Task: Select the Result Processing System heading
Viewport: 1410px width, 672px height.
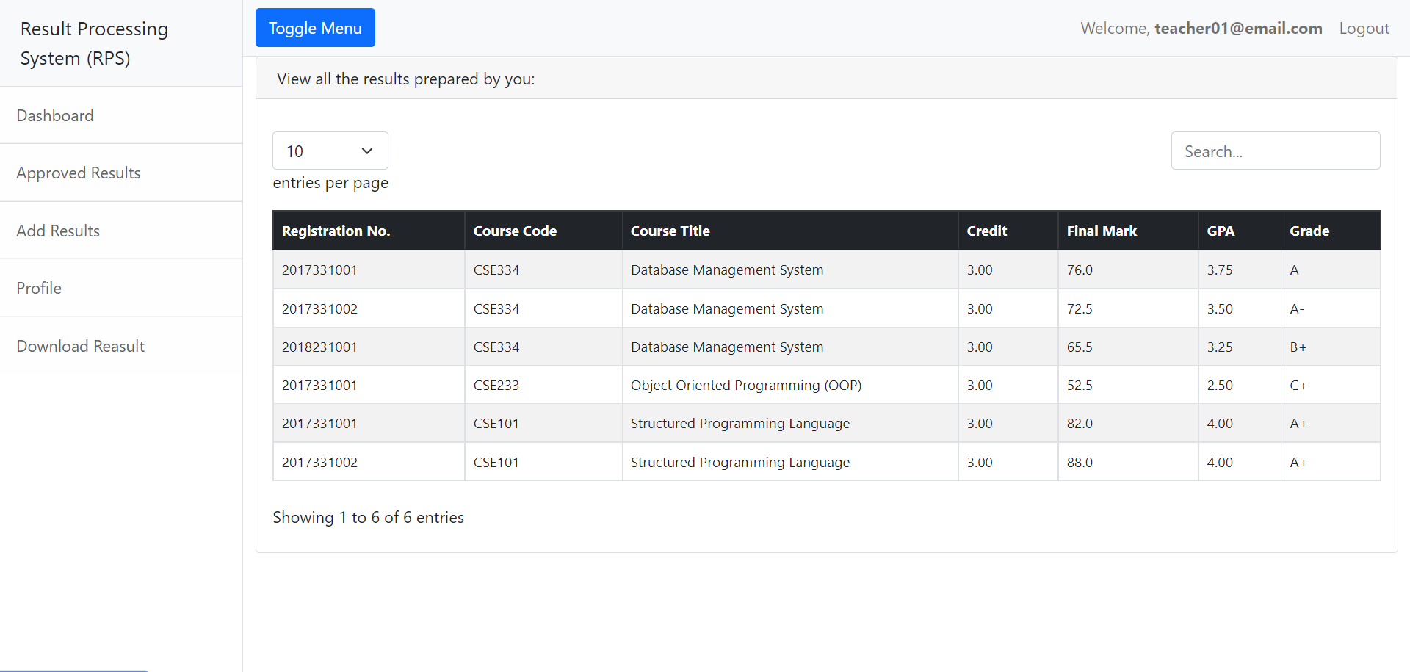Action: tap(94, 43)
